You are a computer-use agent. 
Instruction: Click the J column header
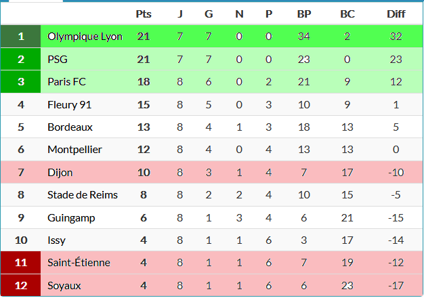click(179, 14)
